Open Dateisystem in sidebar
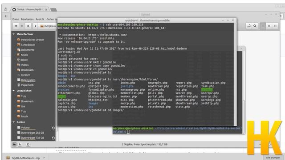This screenshot has width=285, height=160. [26, 80]
